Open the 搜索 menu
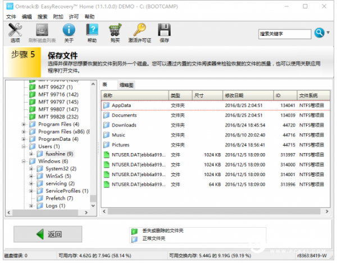337x263 pixels. click(42, 16)
